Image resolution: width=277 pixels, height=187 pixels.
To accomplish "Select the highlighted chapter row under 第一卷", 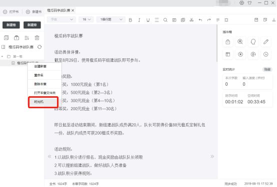I will (22, 63).
